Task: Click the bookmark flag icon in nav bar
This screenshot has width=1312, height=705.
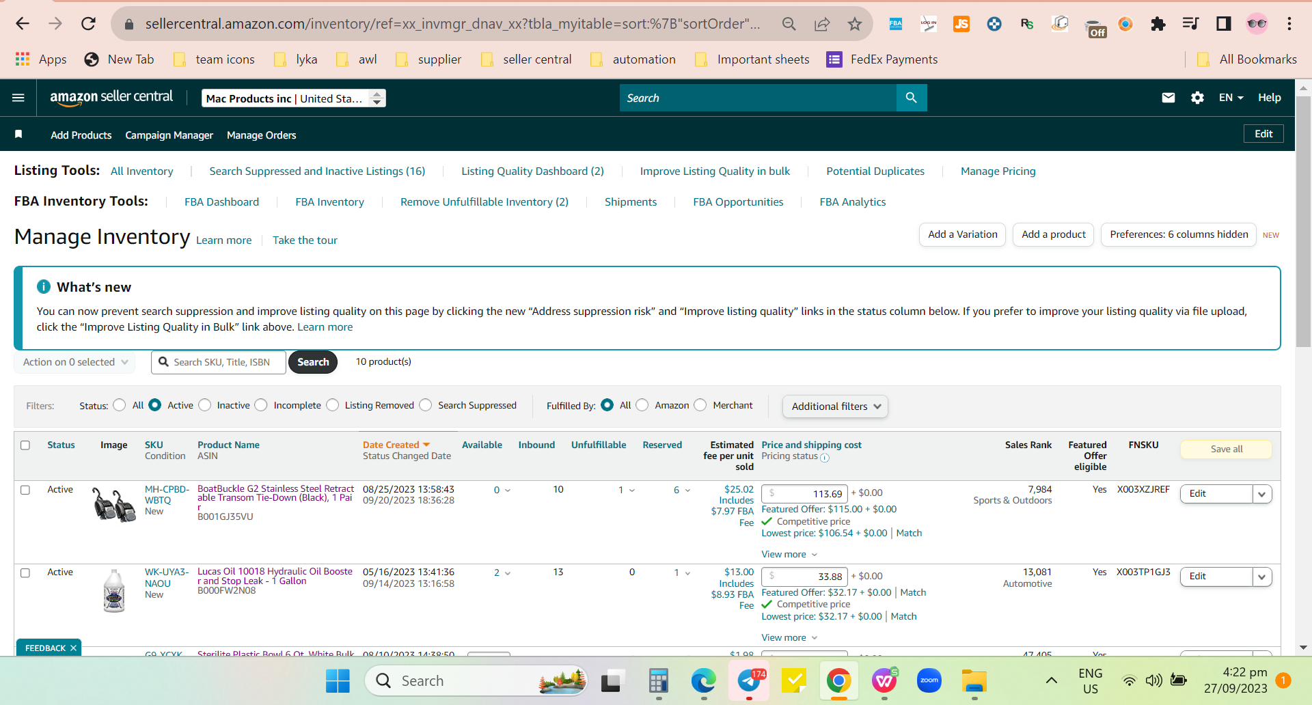Action: coord(18,135)
